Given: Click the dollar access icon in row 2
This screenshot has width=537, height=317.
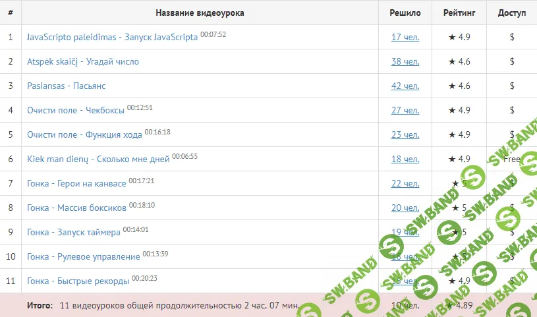Looking at the screenshot, I should [x=512, y=62].
